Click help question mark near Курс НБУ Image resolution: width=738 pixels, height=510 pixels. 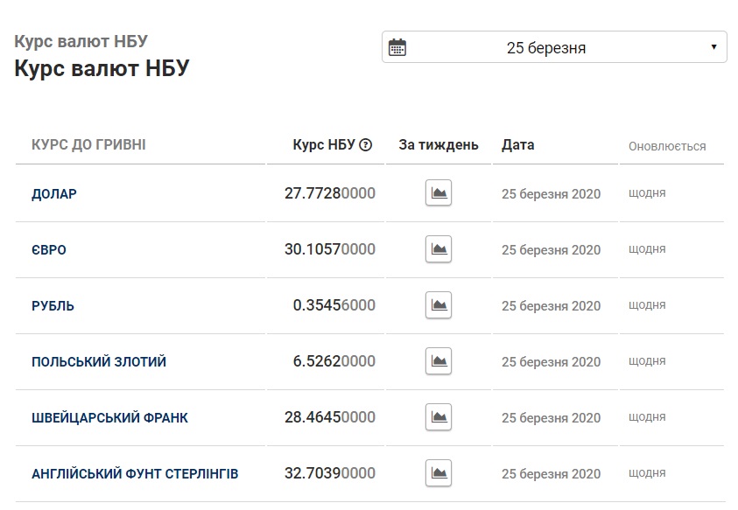click(x=366, y=145)
